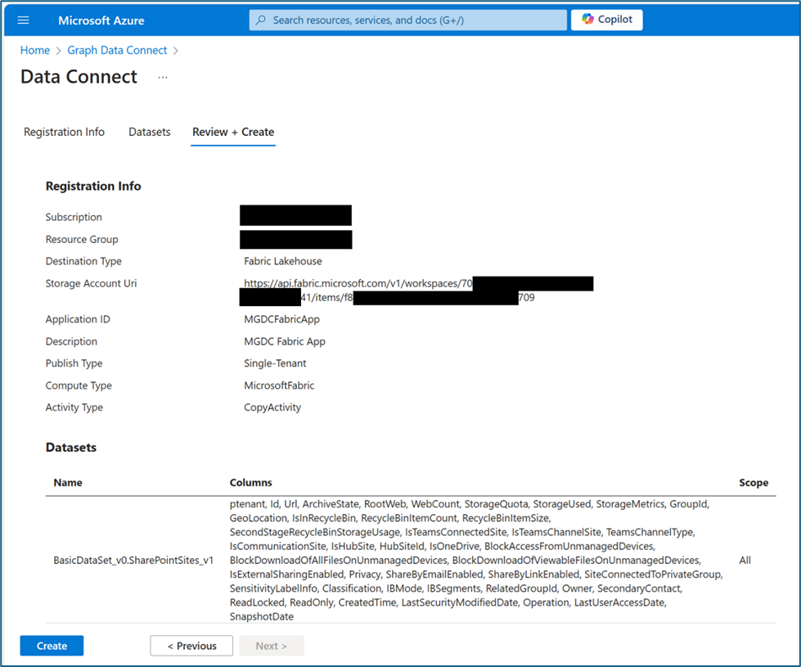
Task: Click the All scope cell
Action: (745, 560)
